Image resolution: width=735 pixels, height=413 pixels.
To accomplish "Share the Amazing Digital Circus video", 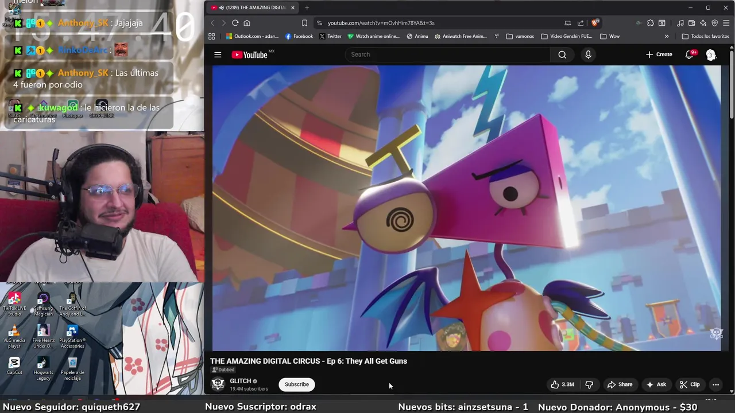I will [x=620, y=384].
